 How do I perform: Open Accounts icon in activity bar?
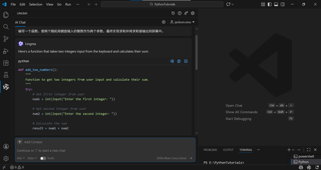click(x=6, y=146)
